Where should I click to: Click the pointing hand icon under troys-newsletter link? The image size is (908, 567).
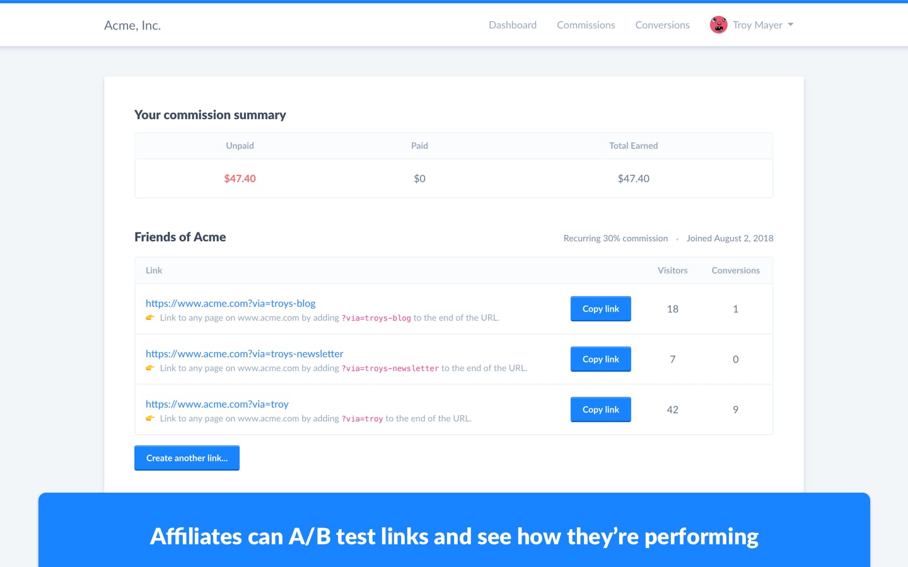point(150,368)
